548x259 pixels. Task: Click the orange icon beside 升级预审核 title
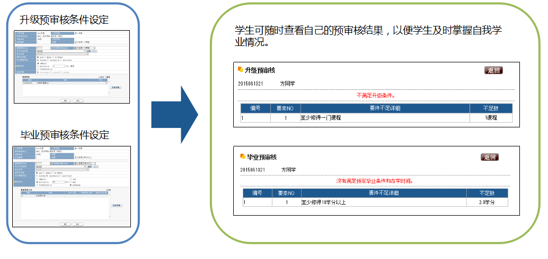tap(241, 70)
